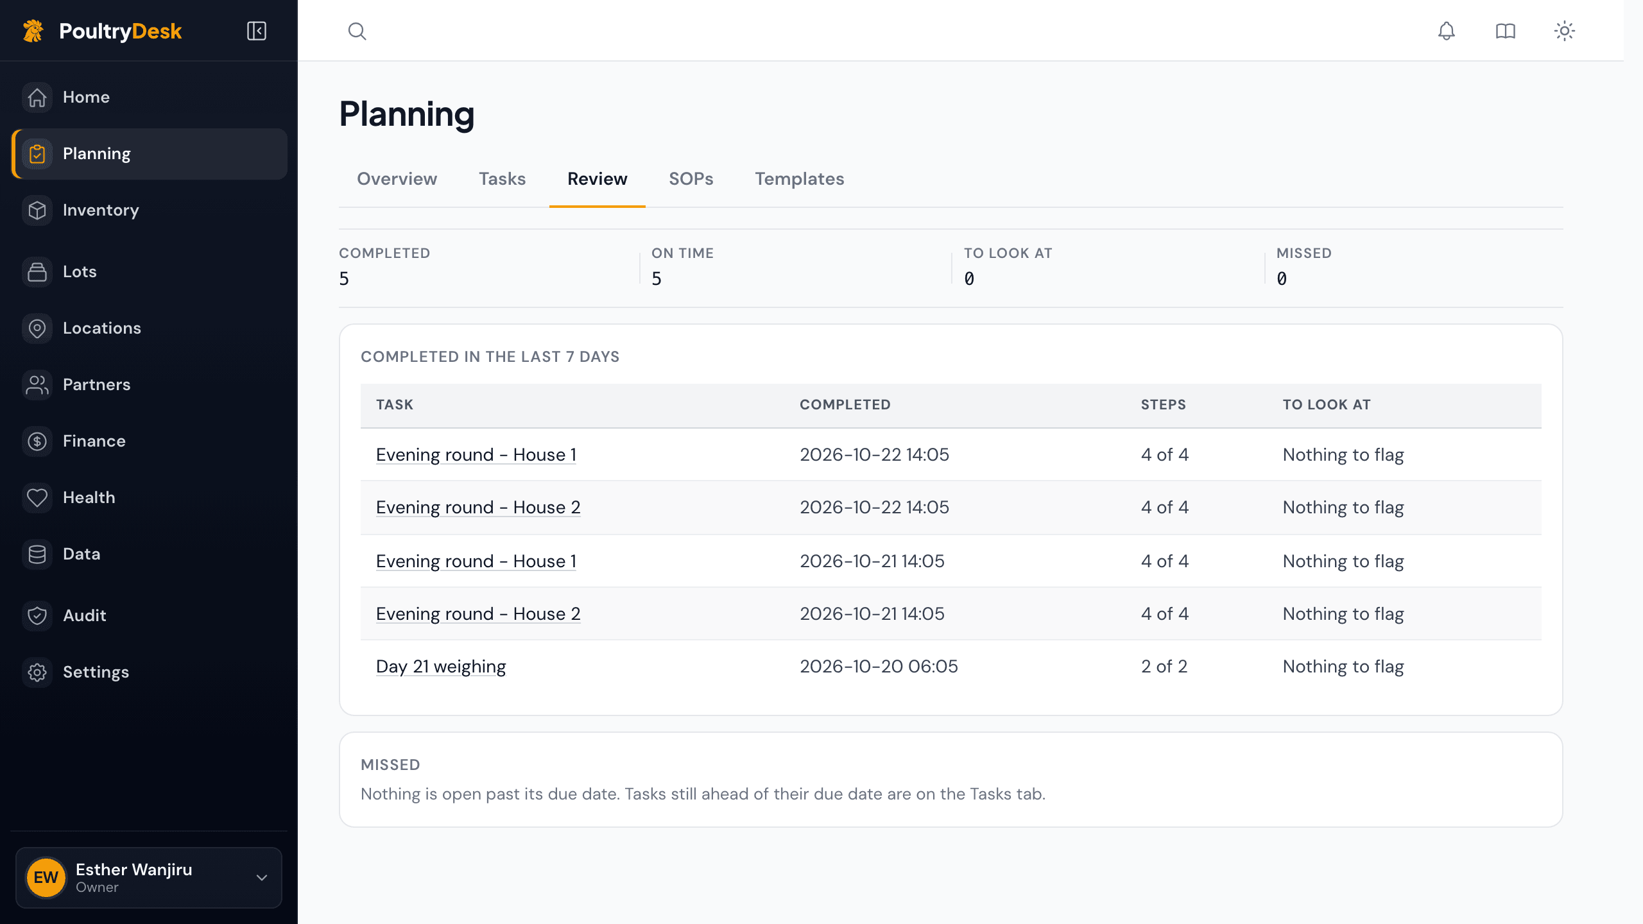Click the EW user avatar
This screenshot has height=924, width=1643.
click(46, 877)
